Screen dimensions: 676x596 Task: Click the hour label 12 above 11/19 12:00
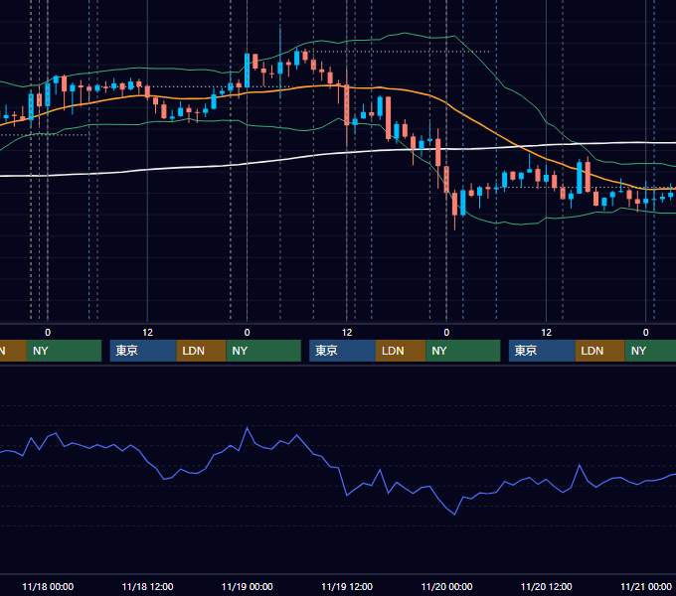(x=347, y=333)
